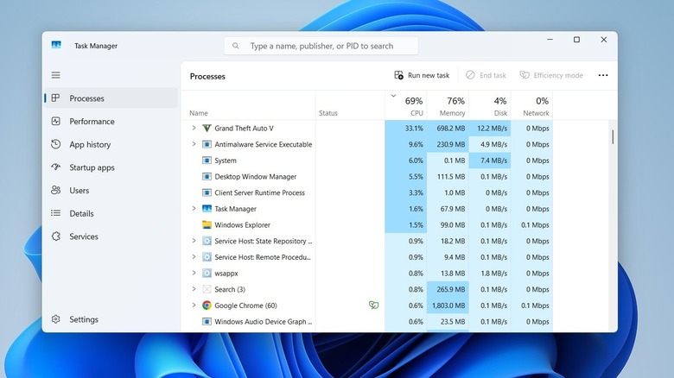
Task: Sort processes by Memory column
Action: (448, 105)
